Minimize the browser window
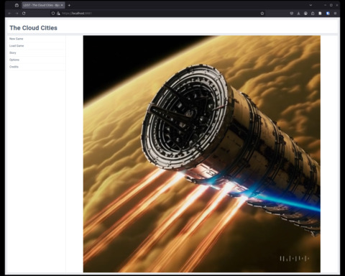 pyautogui.click(x=326, y=5)
